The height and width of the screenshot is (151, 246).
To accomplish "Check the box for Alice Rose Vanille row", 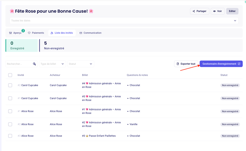I will pyautogui.click(x=10, y=124).
